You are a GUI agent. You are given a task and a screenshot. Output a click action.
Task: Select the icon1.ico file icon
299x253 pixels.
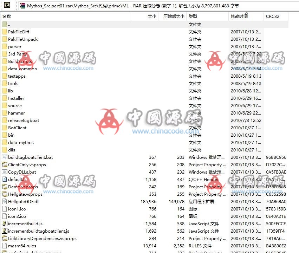[5, 209]
